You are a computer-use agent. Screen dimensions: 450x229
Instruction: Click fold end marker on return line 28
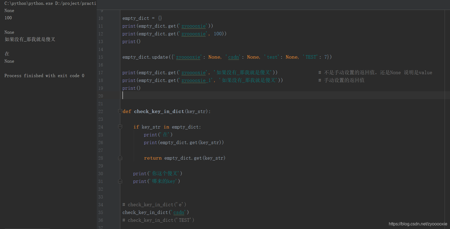click(120, 158)
